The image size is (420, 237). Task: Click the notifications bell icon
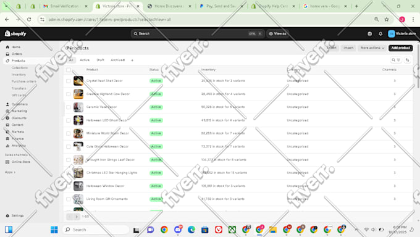pos(380,34)
